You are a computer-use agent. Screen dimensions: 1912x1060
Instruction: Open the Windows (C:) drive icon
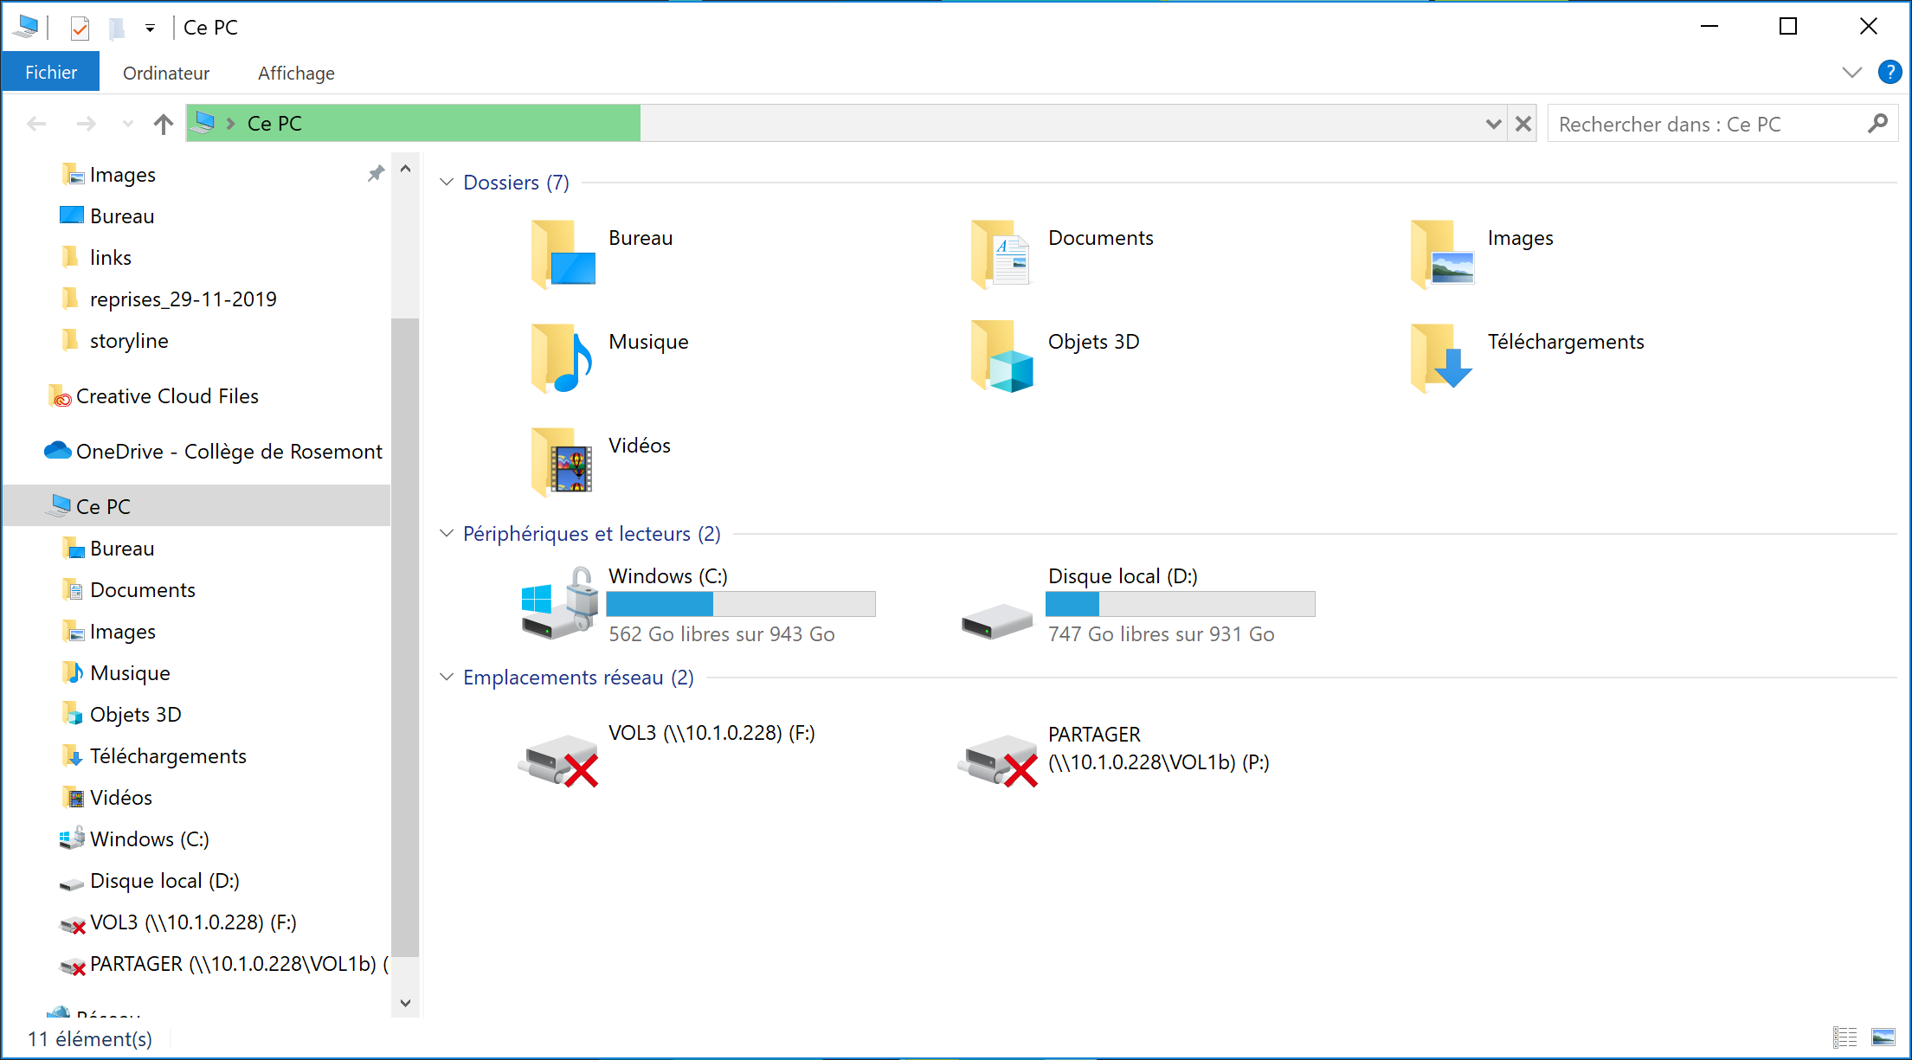click(x=560, y=605)
